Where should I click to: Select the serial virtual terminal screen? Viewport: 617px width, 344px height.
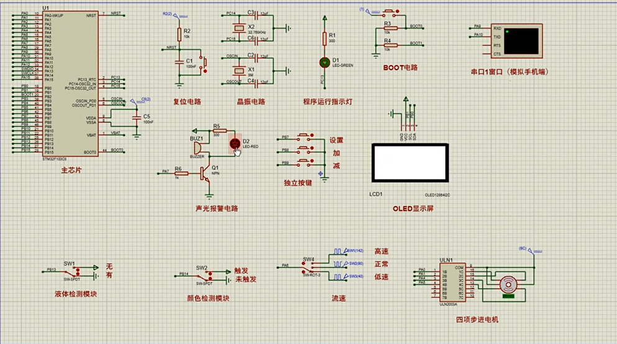point(517,40)
